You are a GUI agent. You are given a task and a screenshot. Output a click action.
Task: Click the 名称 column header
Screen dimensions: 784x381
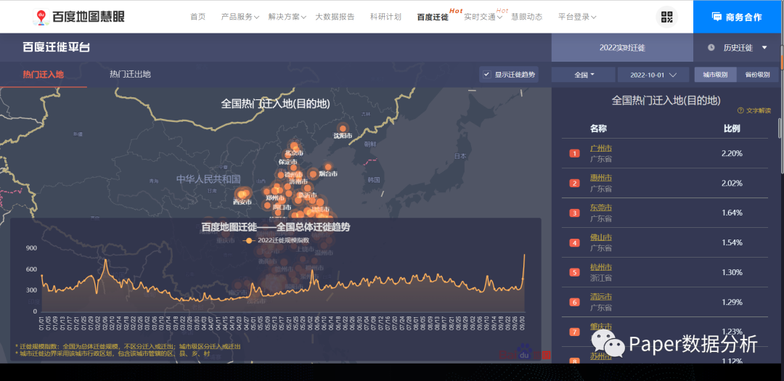pos(598,128)
